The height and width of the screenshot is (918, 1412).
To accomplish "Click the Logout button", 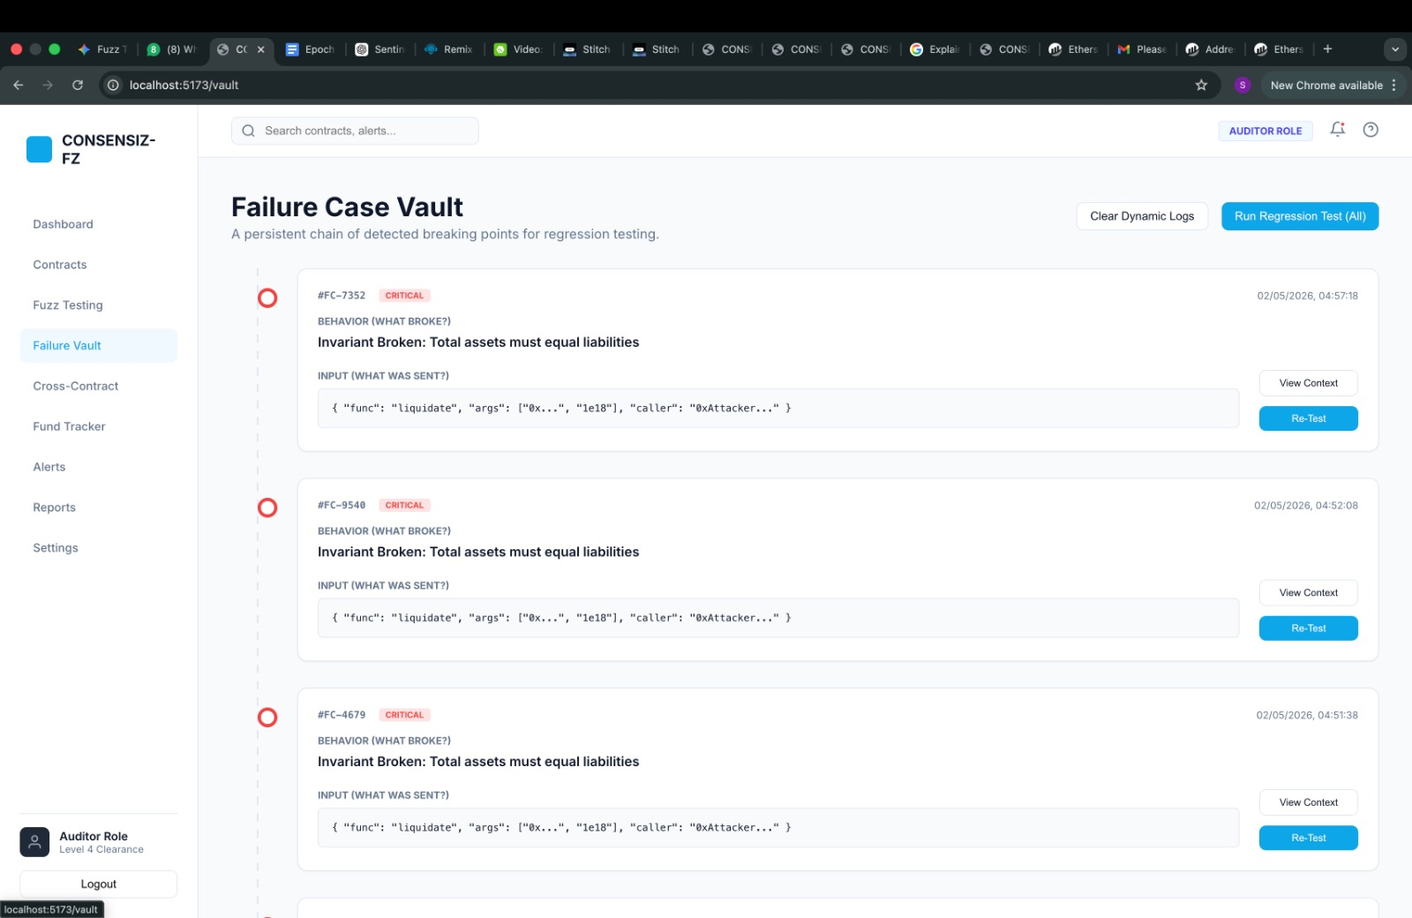I will pyautogui.click(x=98, y=884).
